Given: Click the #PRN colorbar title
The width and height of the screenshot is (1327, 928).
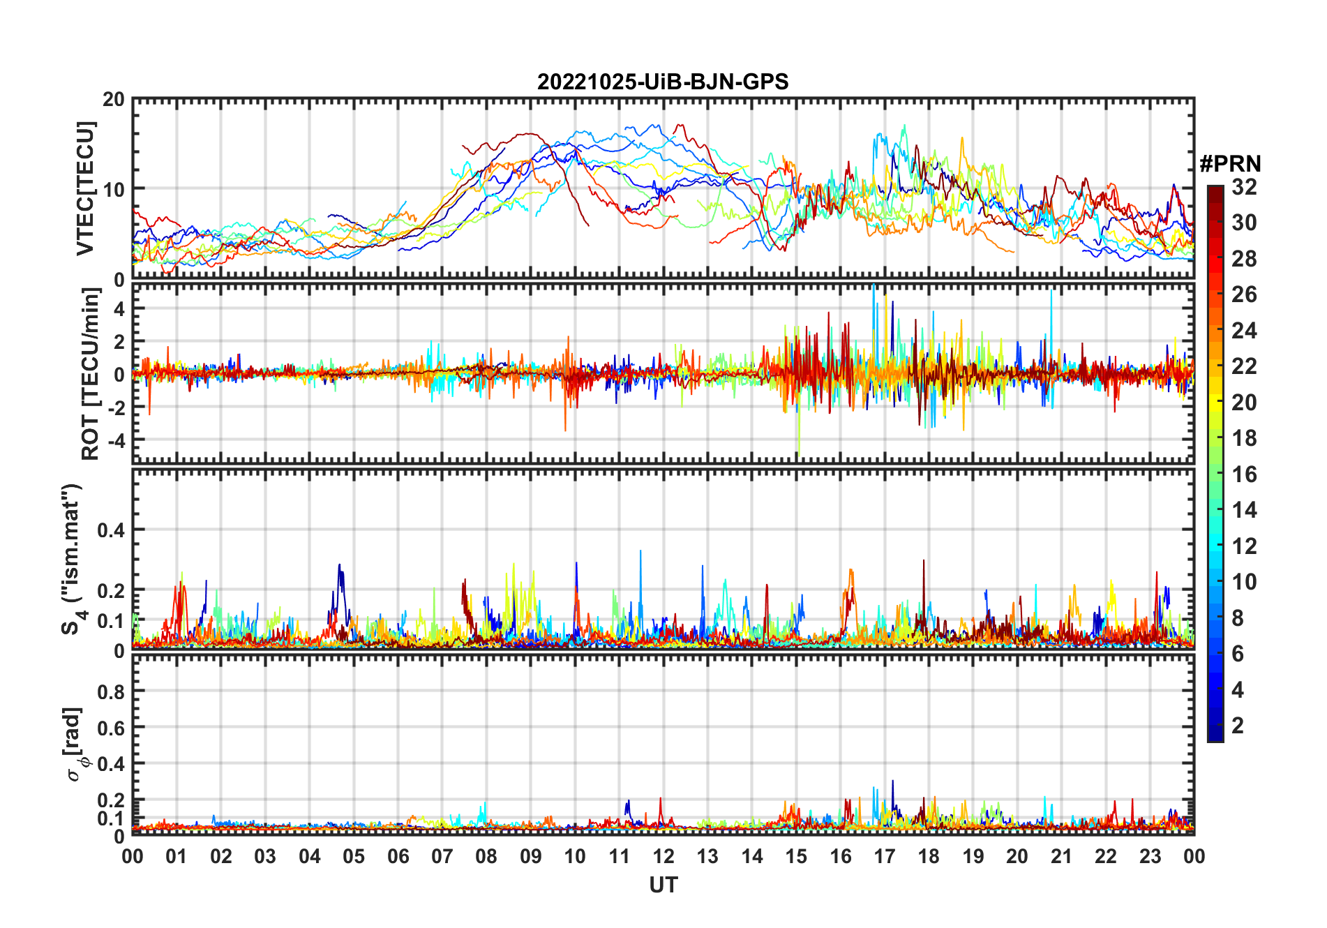Looking at the screenshot, I should click(1230, 164).
